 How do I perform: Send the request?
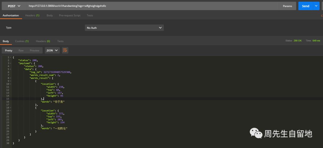click(x=306, y=6)
